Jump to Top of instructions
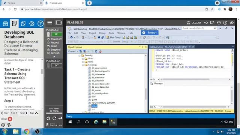Image resolution: width=240 pixels, height=135 pixels. pos(34,113)
